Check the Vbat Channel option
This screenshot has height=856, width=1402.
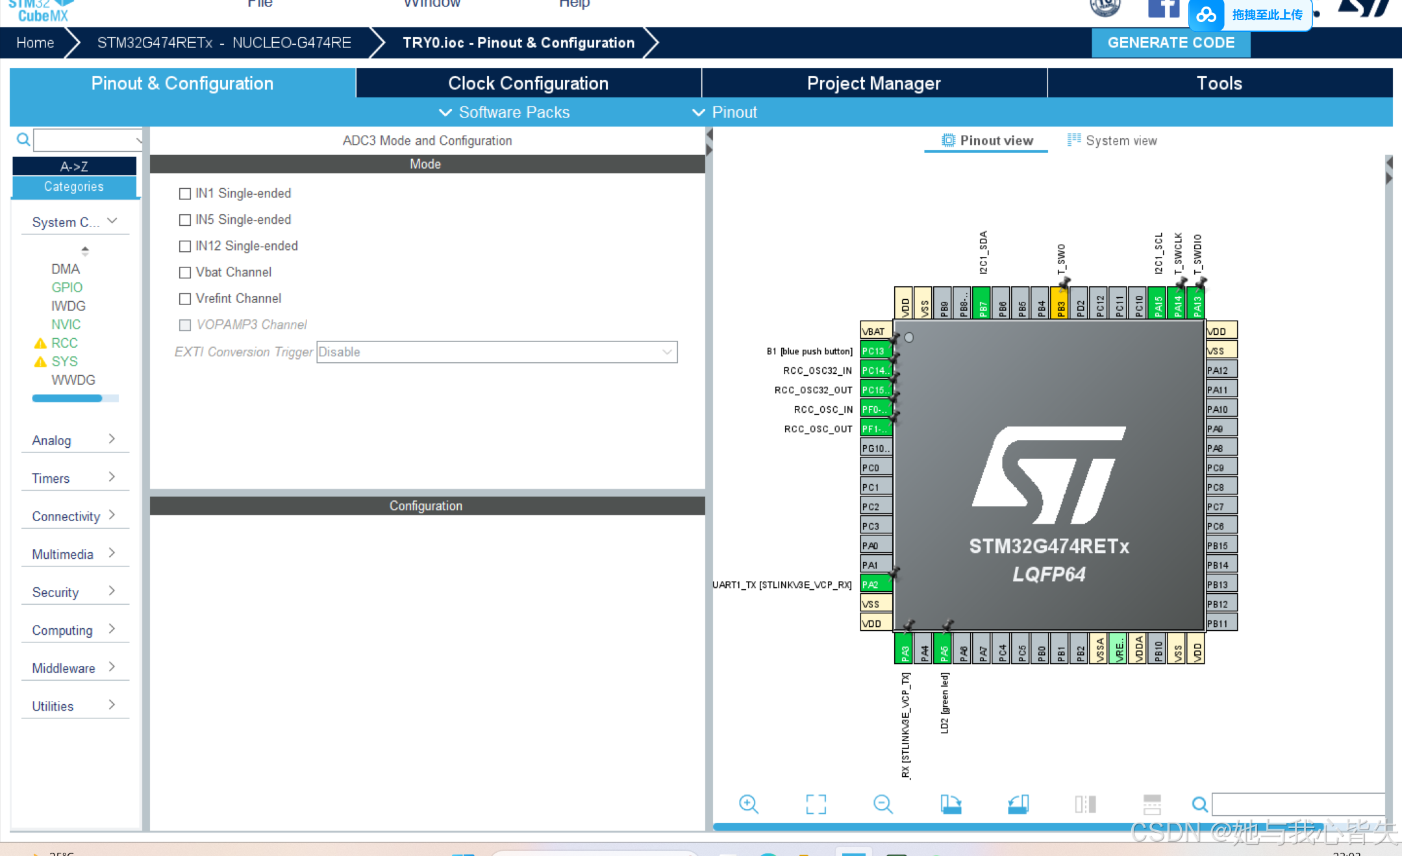[x=185, y=272]
